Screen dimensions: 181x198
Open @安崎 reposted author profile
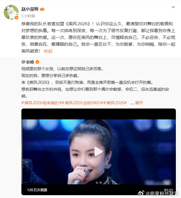point(28,62)
